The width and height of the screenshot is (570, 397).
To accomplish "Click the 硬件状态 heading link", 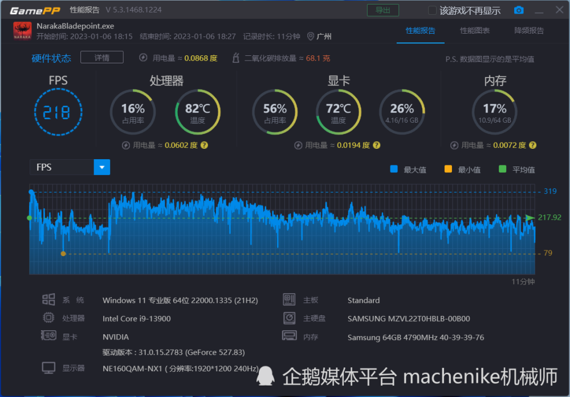I will 51,58.
